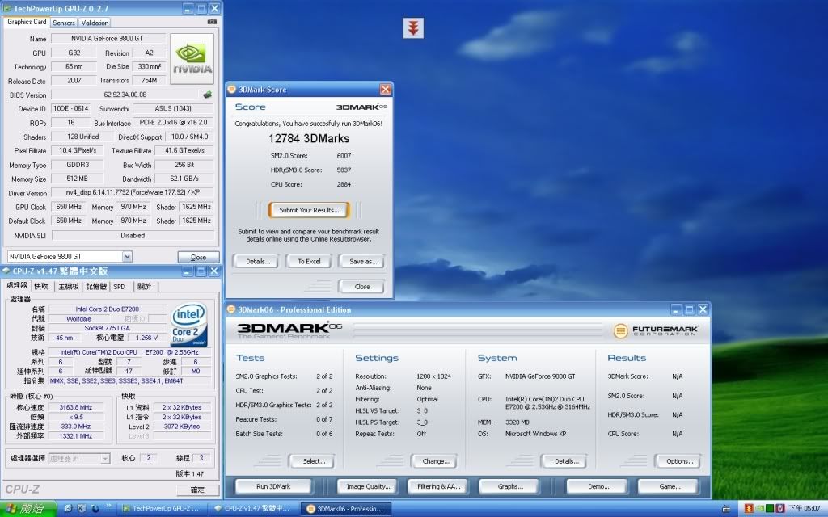Click Save as button

pos(363,261)
